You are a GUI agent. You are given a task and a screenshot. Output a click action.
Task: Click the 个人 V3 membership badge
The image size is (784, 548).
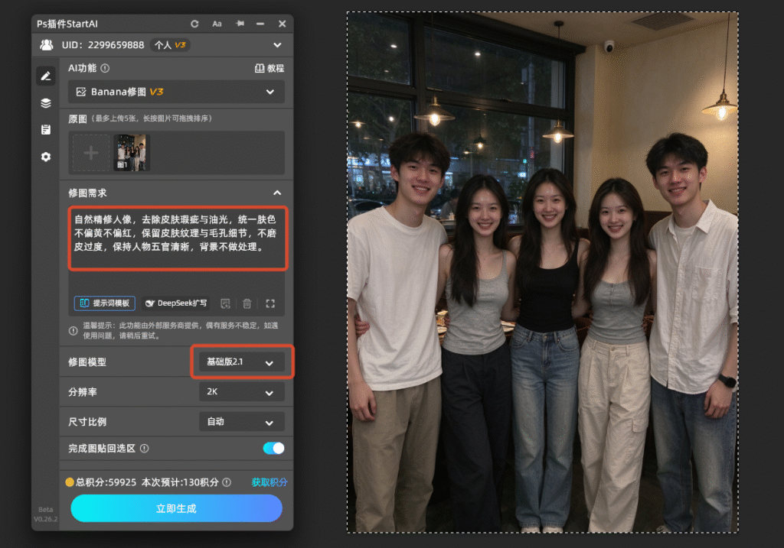(x=170, y=45)
